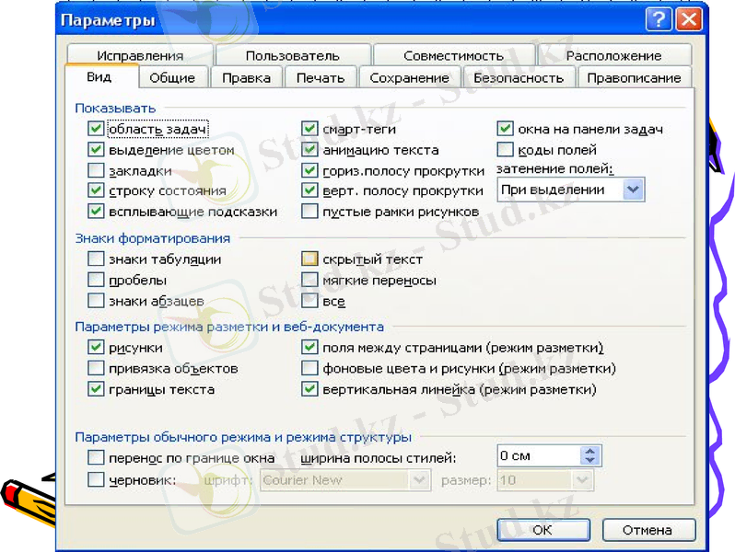
Task: Close the Параметры dialog window
Action: coord(687,19)
